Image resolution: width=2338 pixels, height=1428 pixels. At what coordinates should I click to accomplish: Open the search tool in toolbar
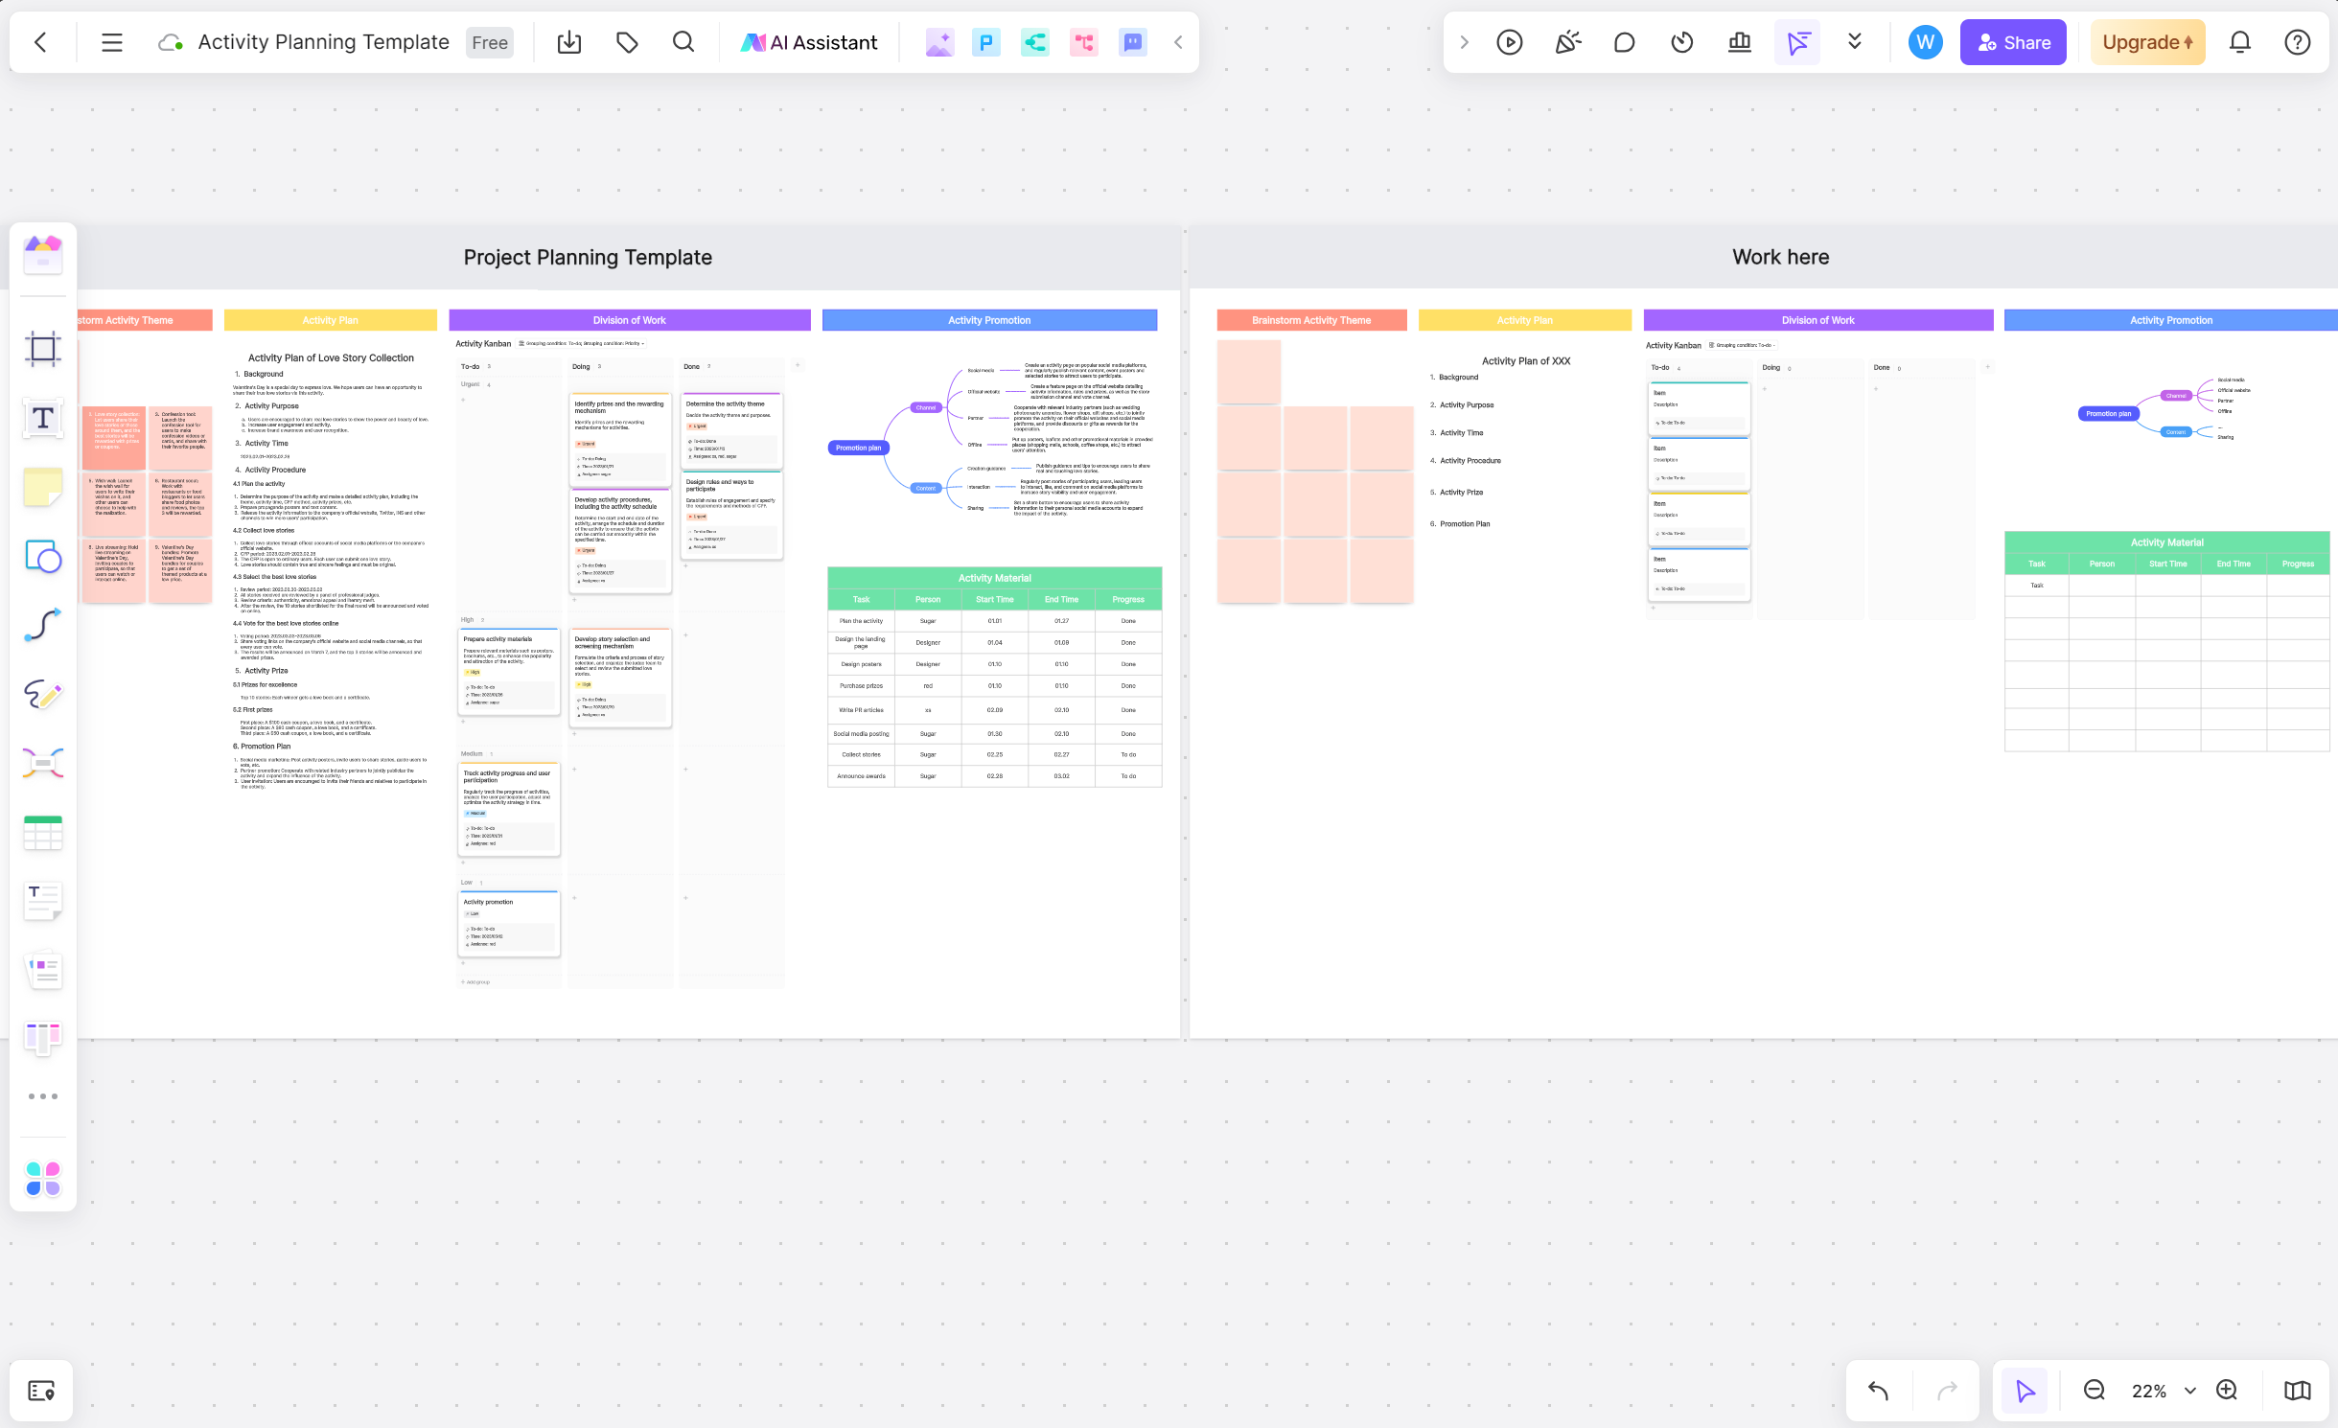682,42
